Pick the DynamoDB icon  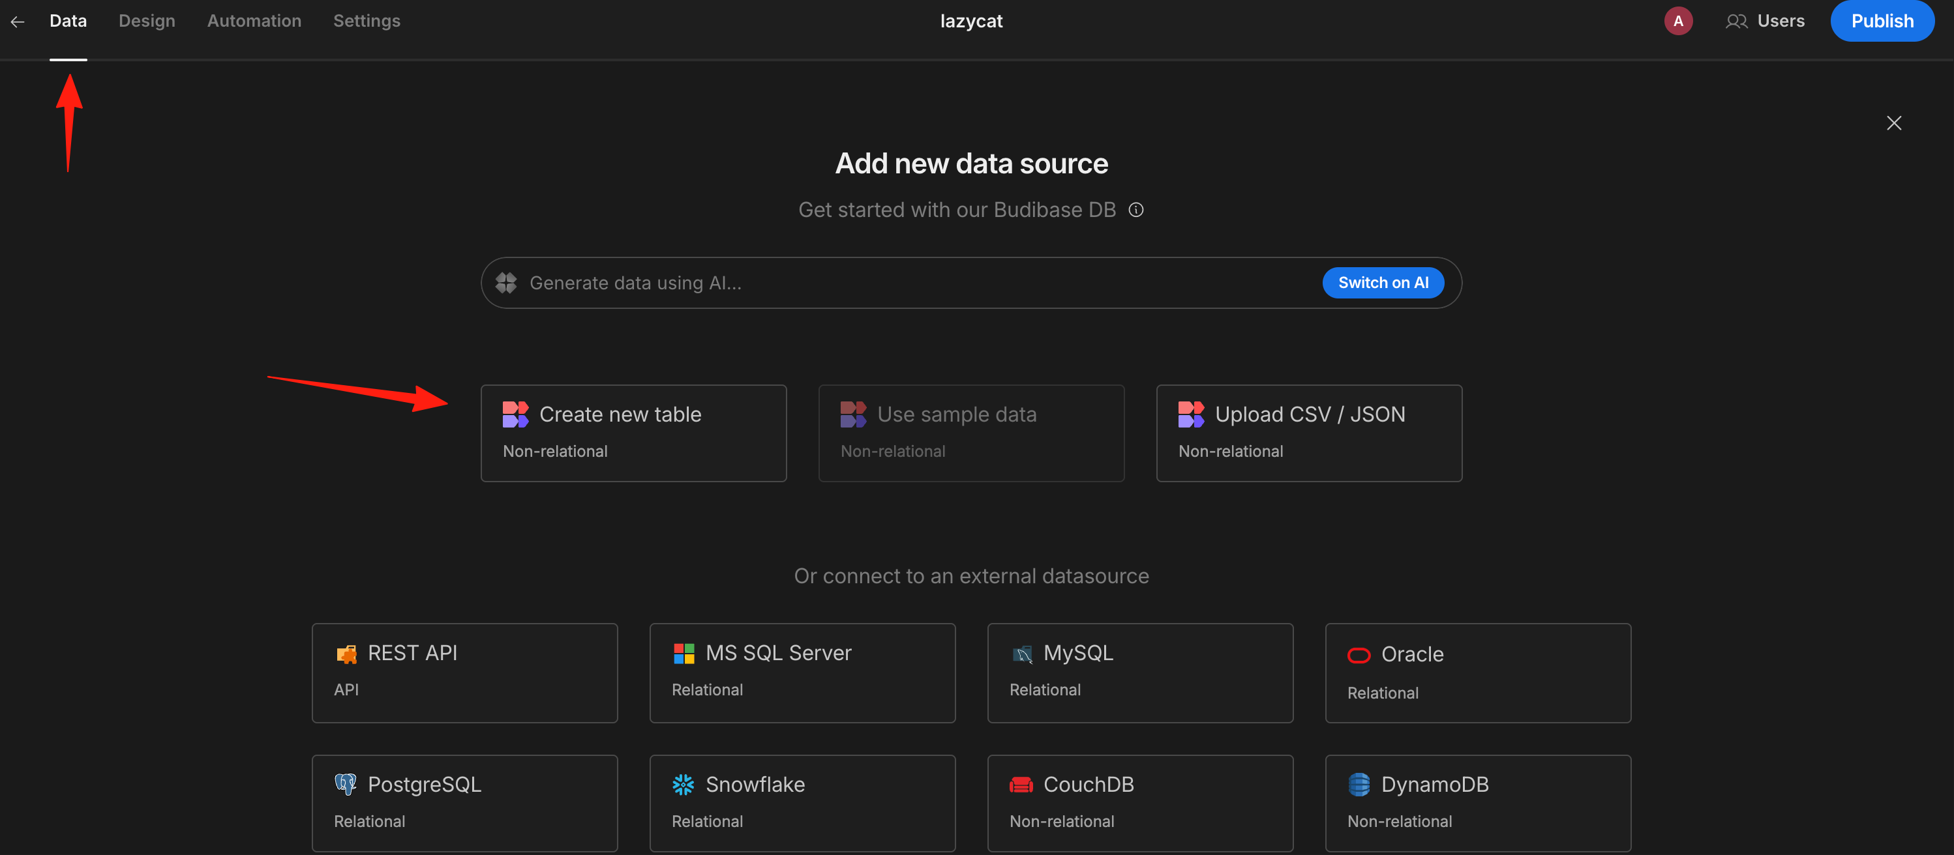click(x=1359, y=785)
